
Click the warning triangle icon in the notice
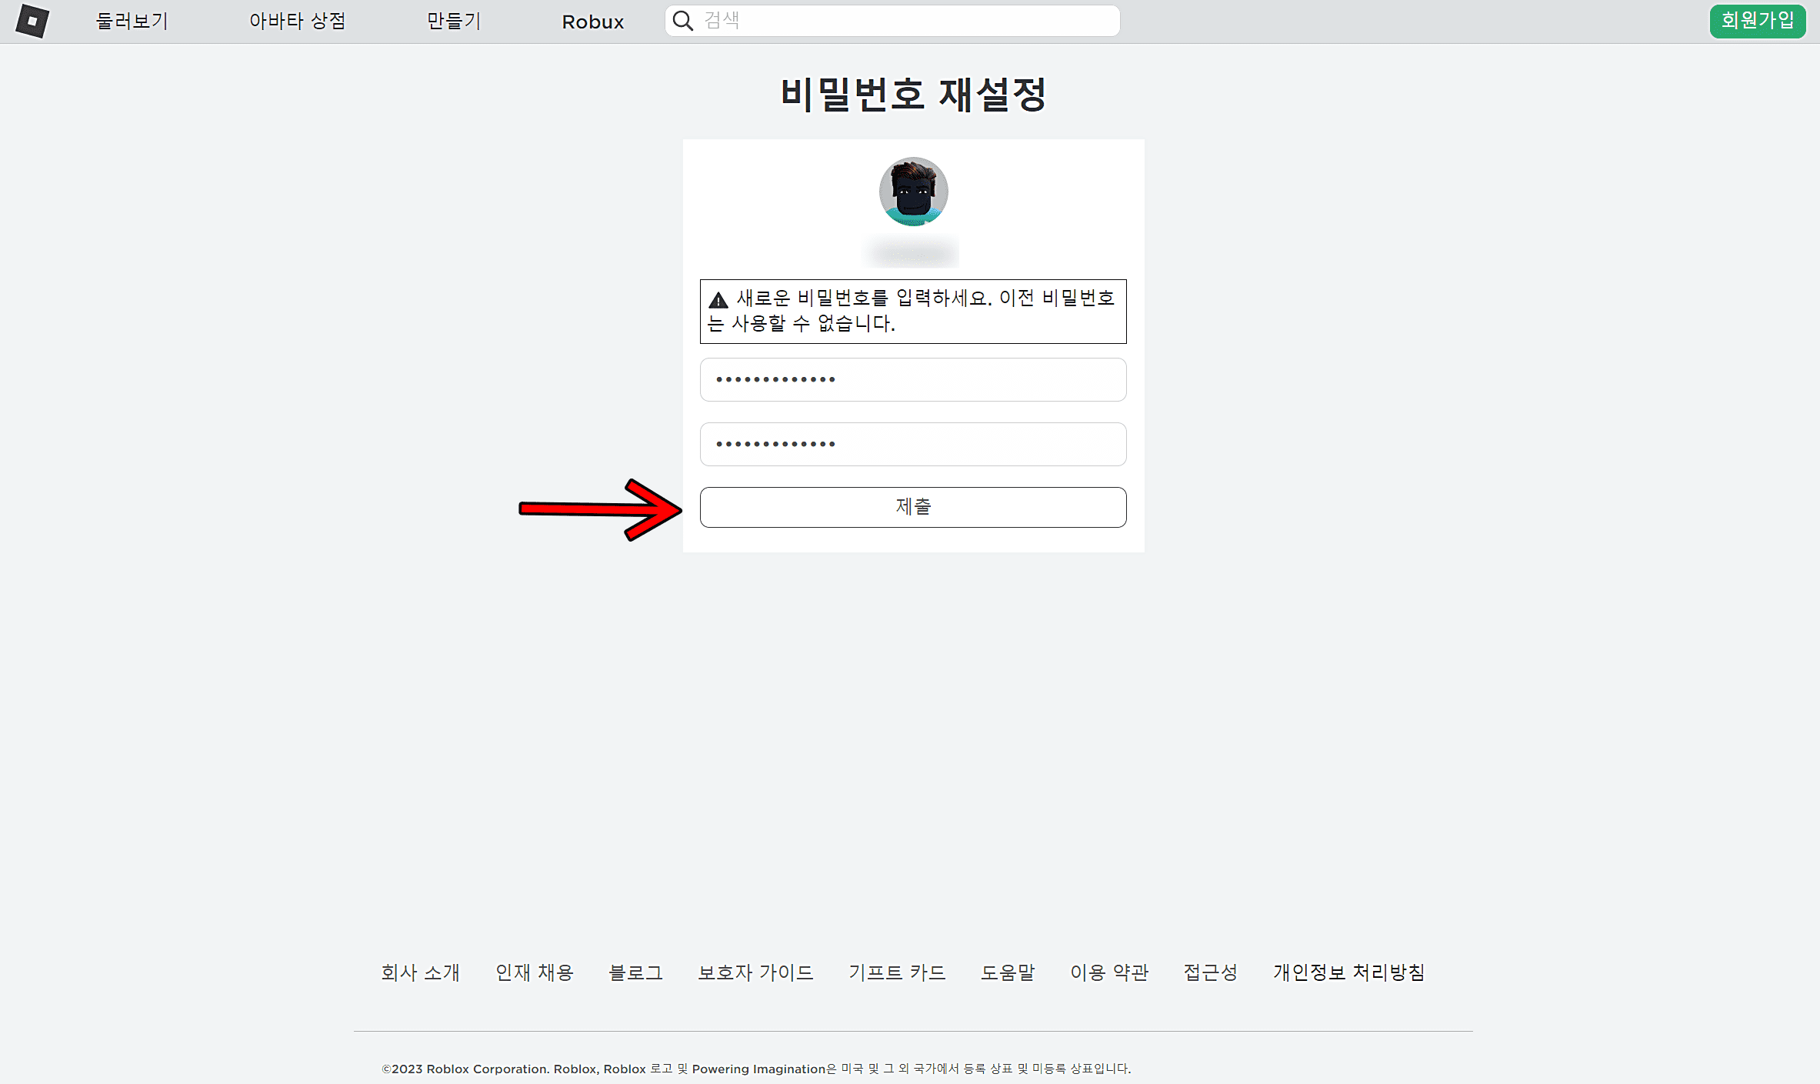point(718,299)
